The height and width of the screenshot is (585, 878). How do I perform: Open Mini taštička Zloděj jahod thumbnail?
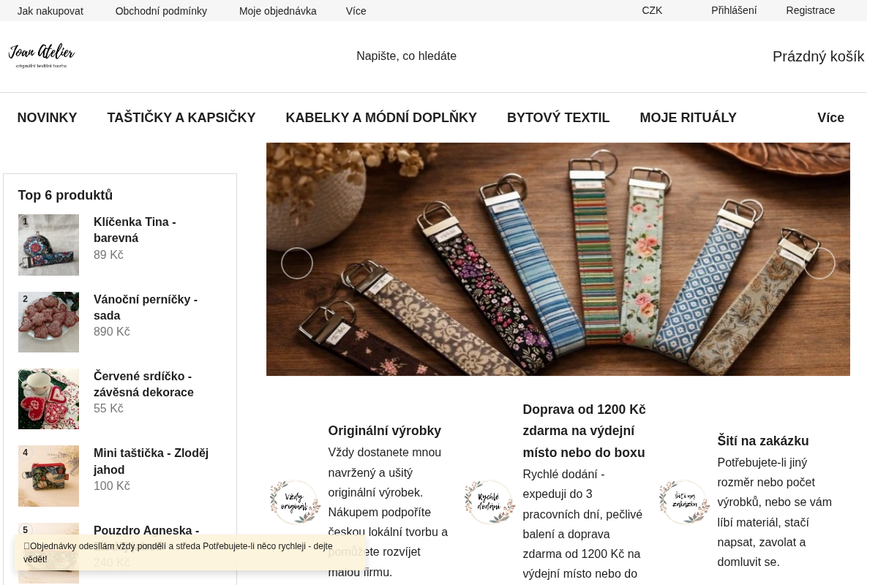(48, 476)
